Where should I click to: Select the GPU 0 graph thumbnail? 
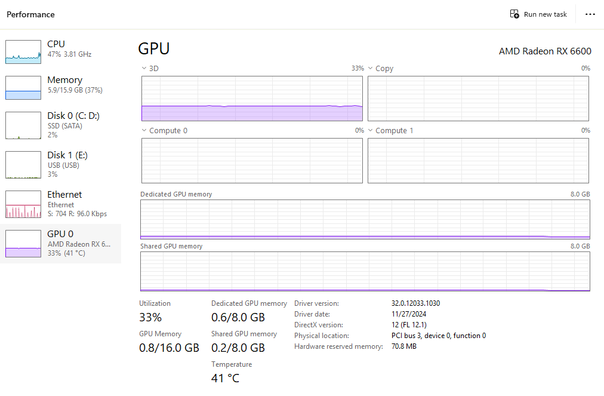click(23, 244)
